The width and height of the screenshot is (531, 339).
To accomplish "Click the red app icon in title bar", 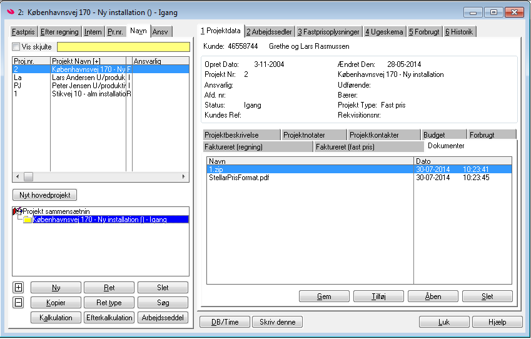I will pos(11,12).
